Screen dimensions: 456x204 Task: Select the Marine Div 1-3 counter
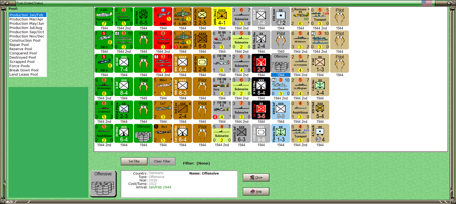[281, 133]
